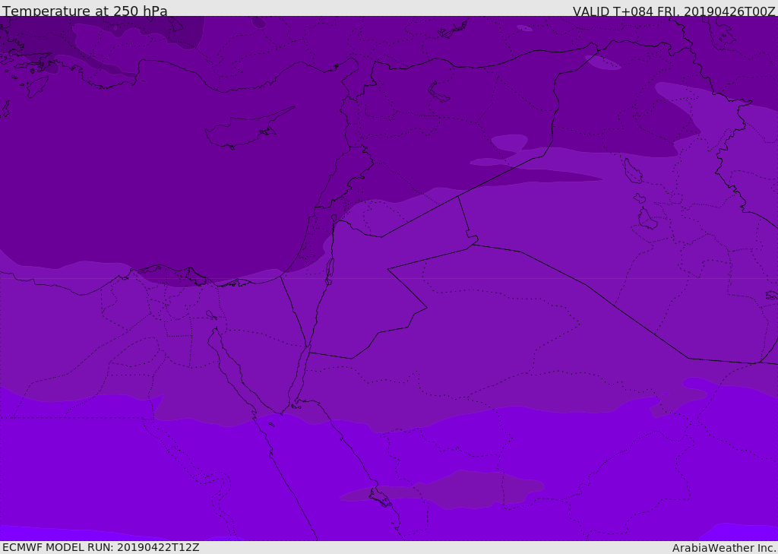Click the small lake in northern Syria
This screenshot has height=554, width=778.
point(439,92)
